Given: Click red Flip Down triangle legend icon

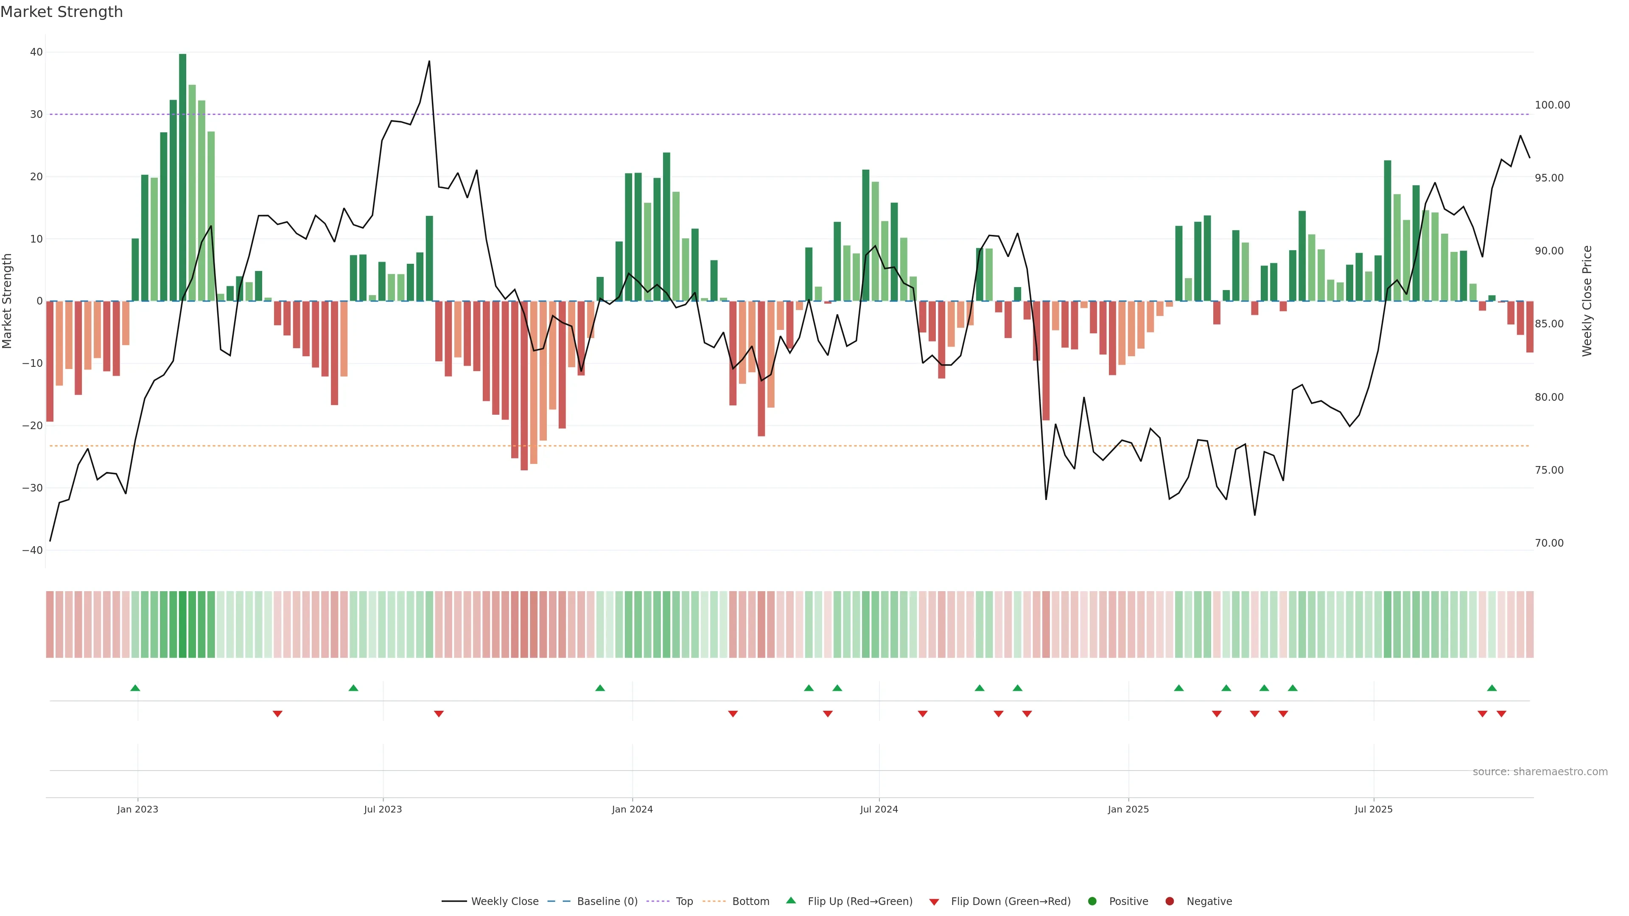Looking at the screenshot, I should coord(934,902).
